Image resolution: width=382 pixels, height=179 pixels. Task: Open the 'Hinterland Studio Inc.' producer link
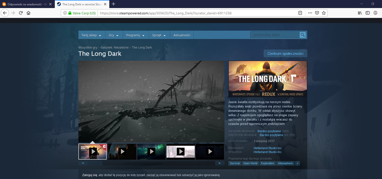point(267,148)
